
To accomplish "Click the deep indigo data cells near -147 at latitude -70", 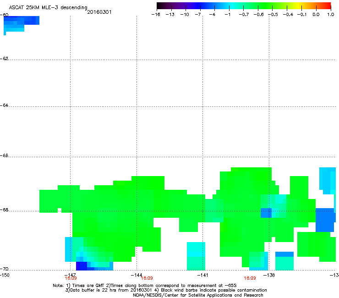I will (x=82, y=266).
